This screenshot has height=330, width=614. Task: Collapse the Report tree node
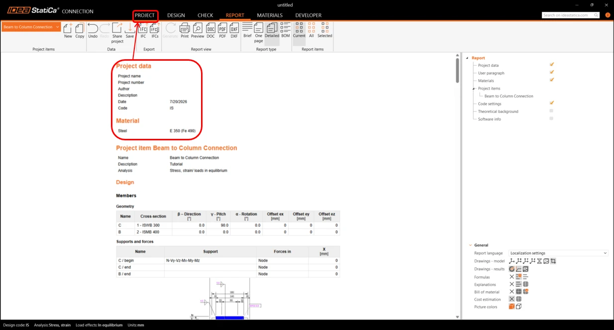click(467, 58)
